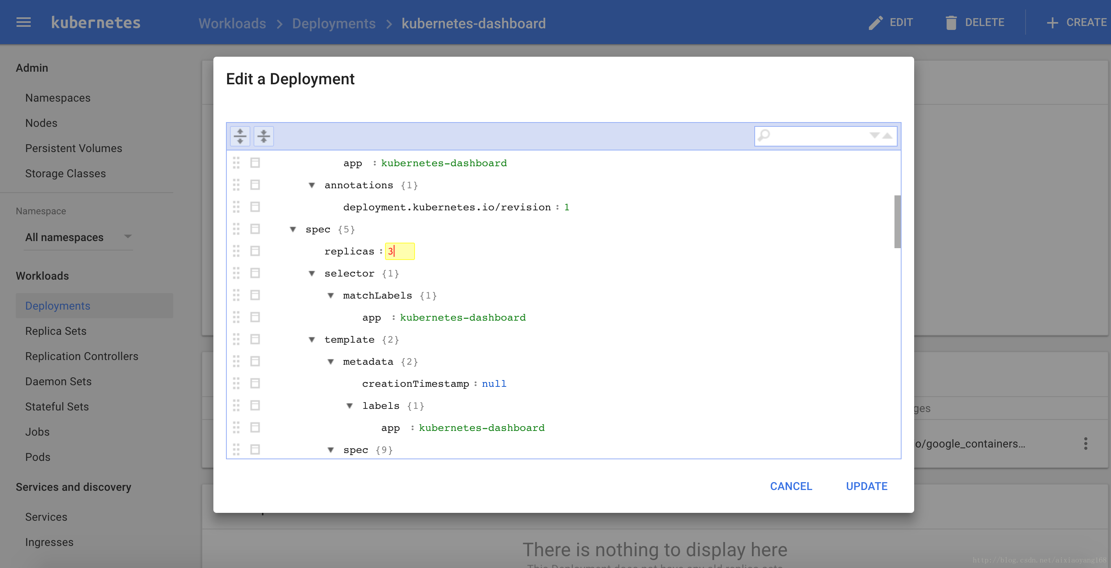Image resolution: width=1111 pixels, height=568 pixels.
Task: Collapse the labels {1} node
Action: [x=349, y=406]
